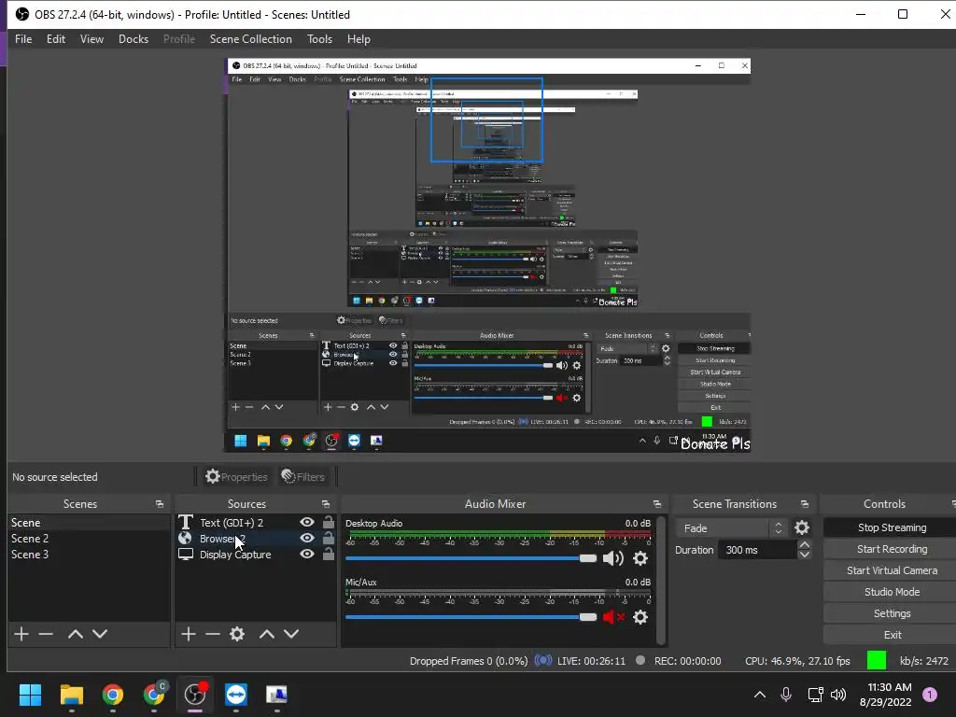Select Display Capture source row
Image resolution: width=956 pixels, height=717 pixels.
click(x=256, y=555)
